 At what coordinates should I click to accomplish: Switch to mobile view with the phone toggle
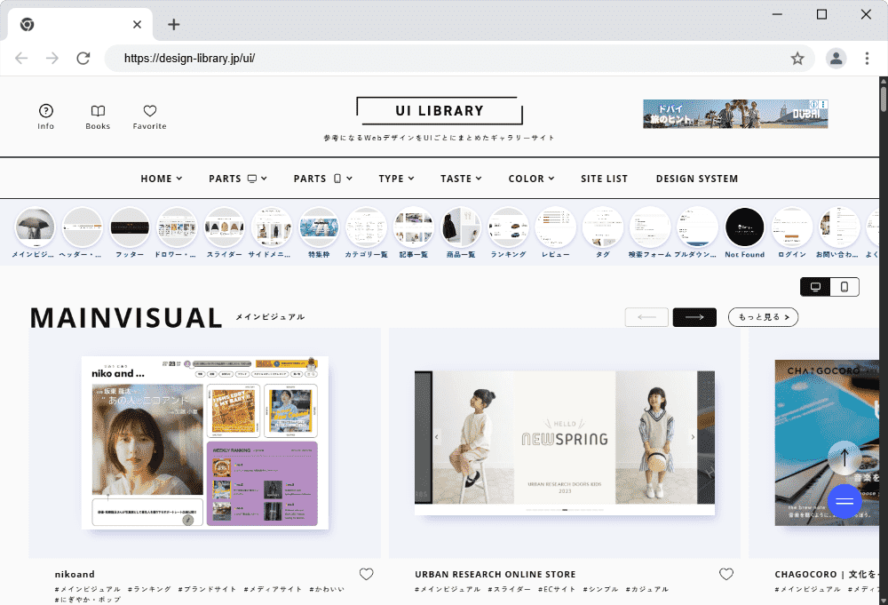pos(846,286)
